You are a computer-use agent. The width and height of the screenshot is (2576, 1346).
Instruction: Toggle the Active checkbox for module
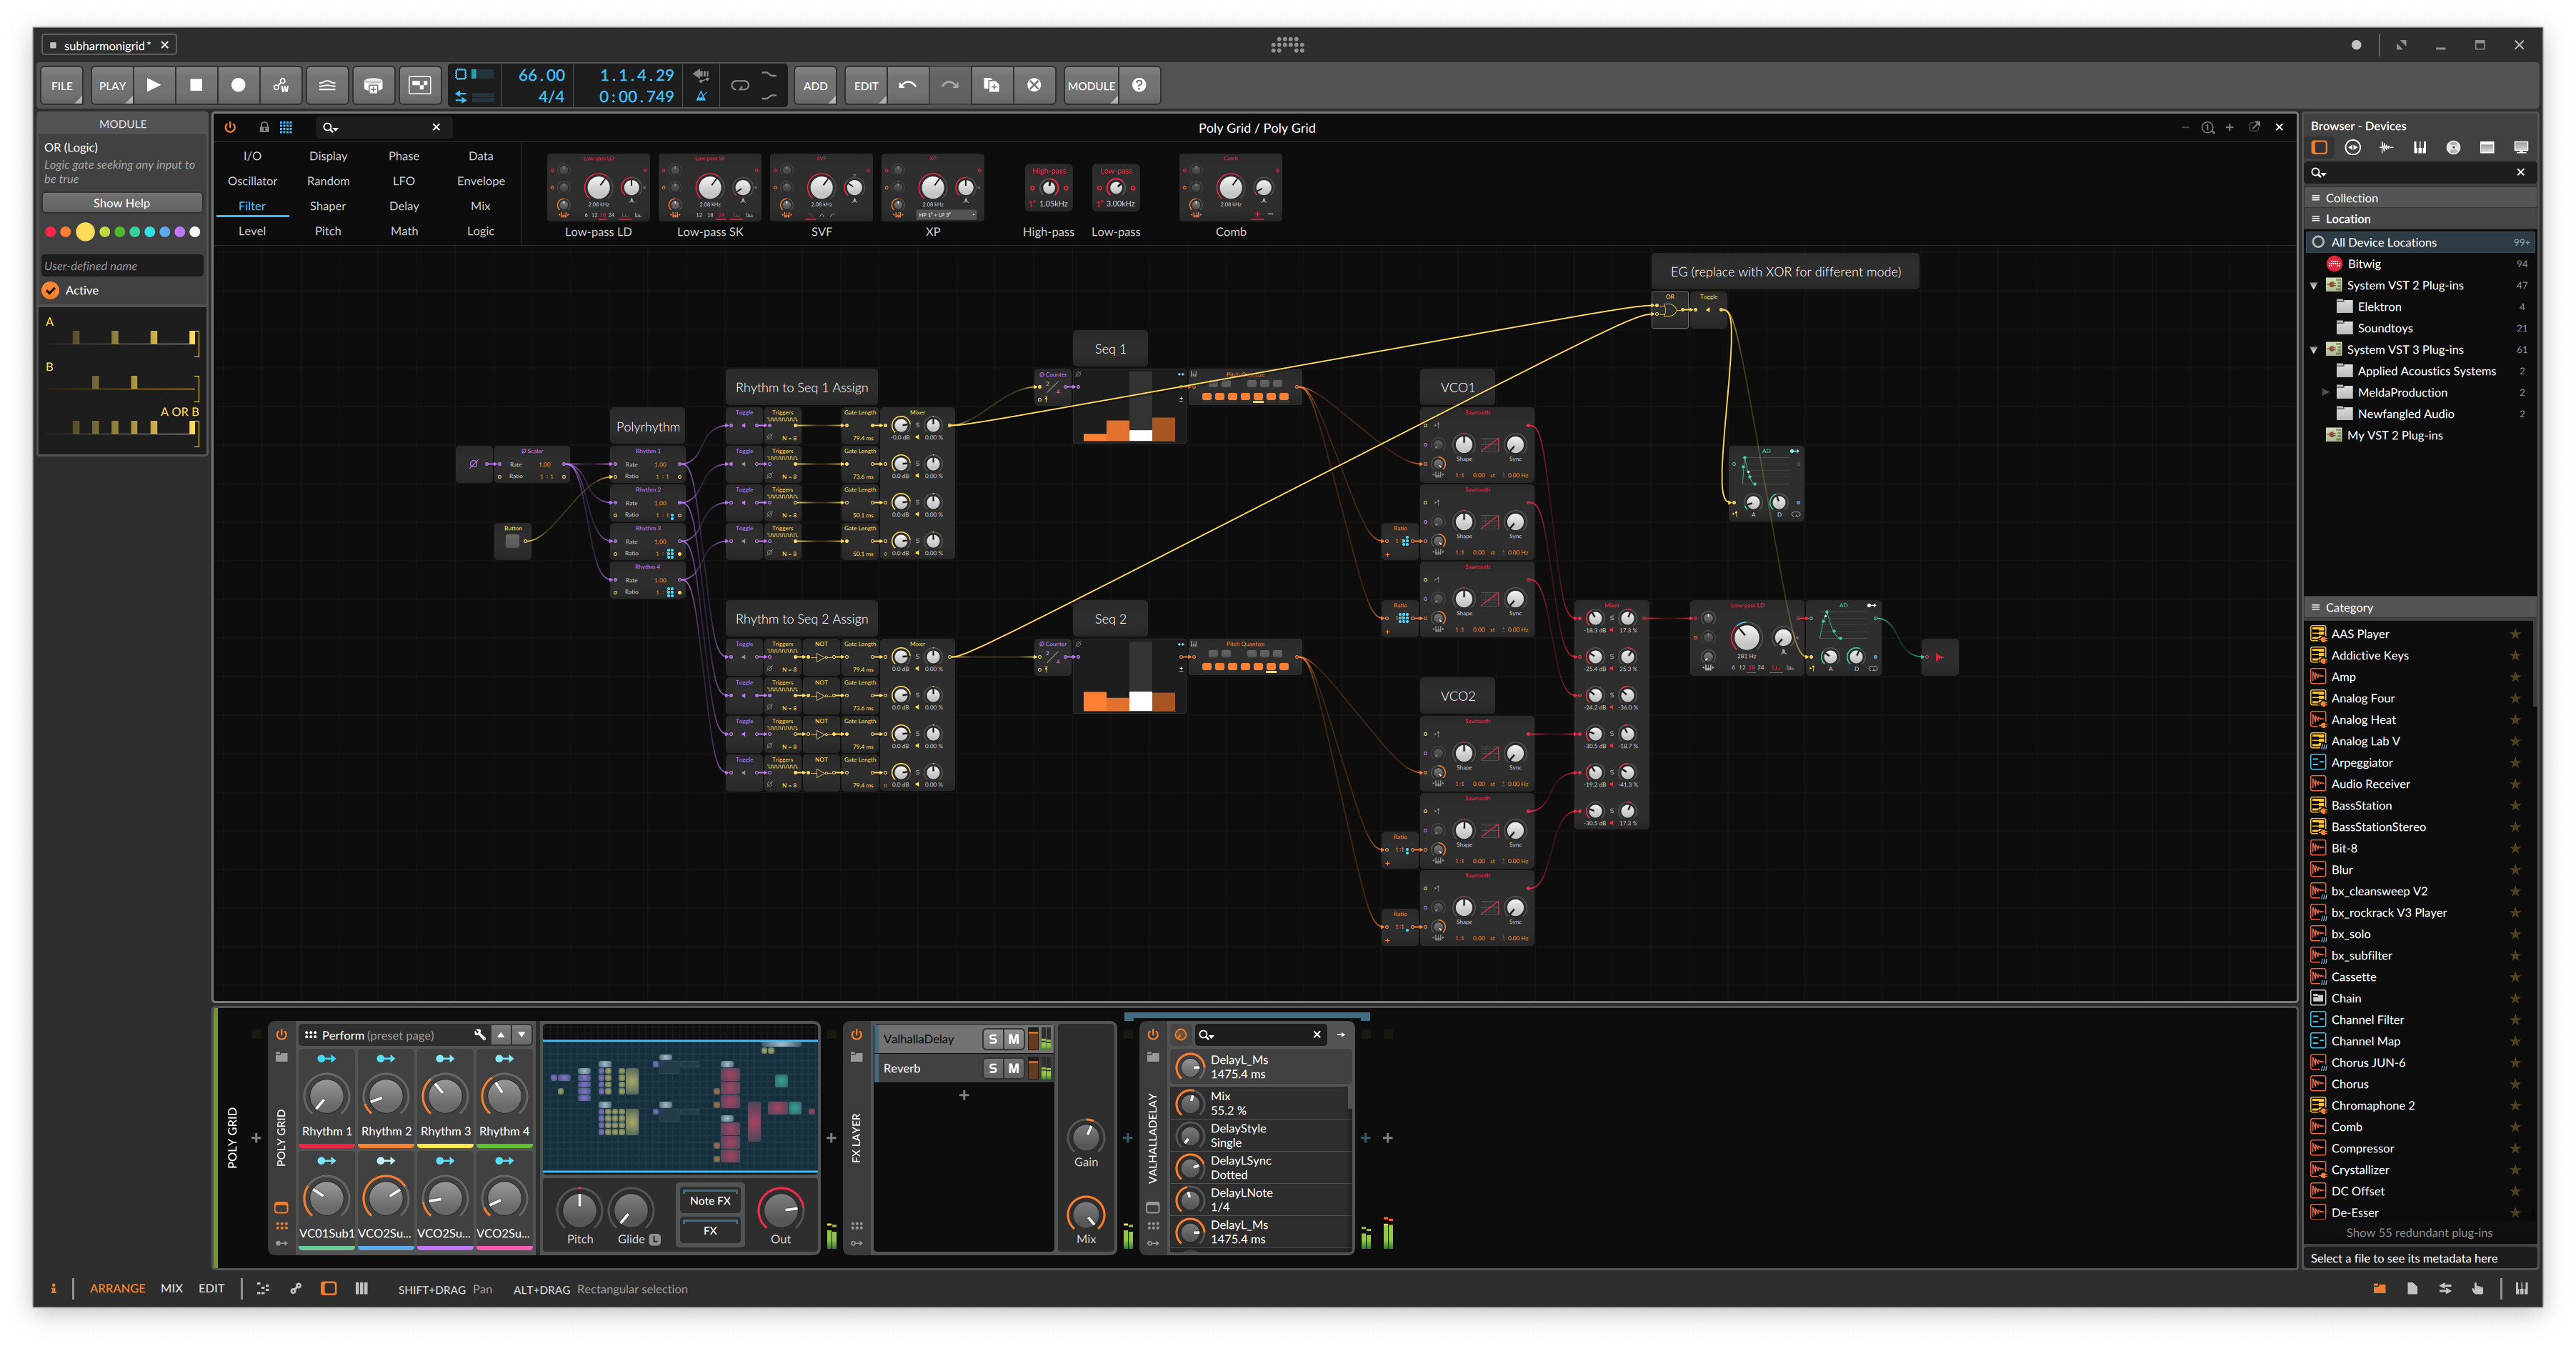[51, 290]
